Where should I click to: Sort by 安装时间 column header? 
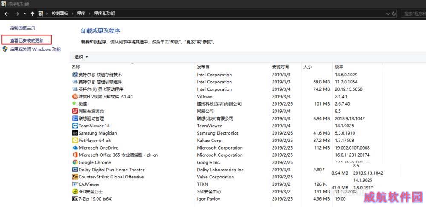(280, 66)
